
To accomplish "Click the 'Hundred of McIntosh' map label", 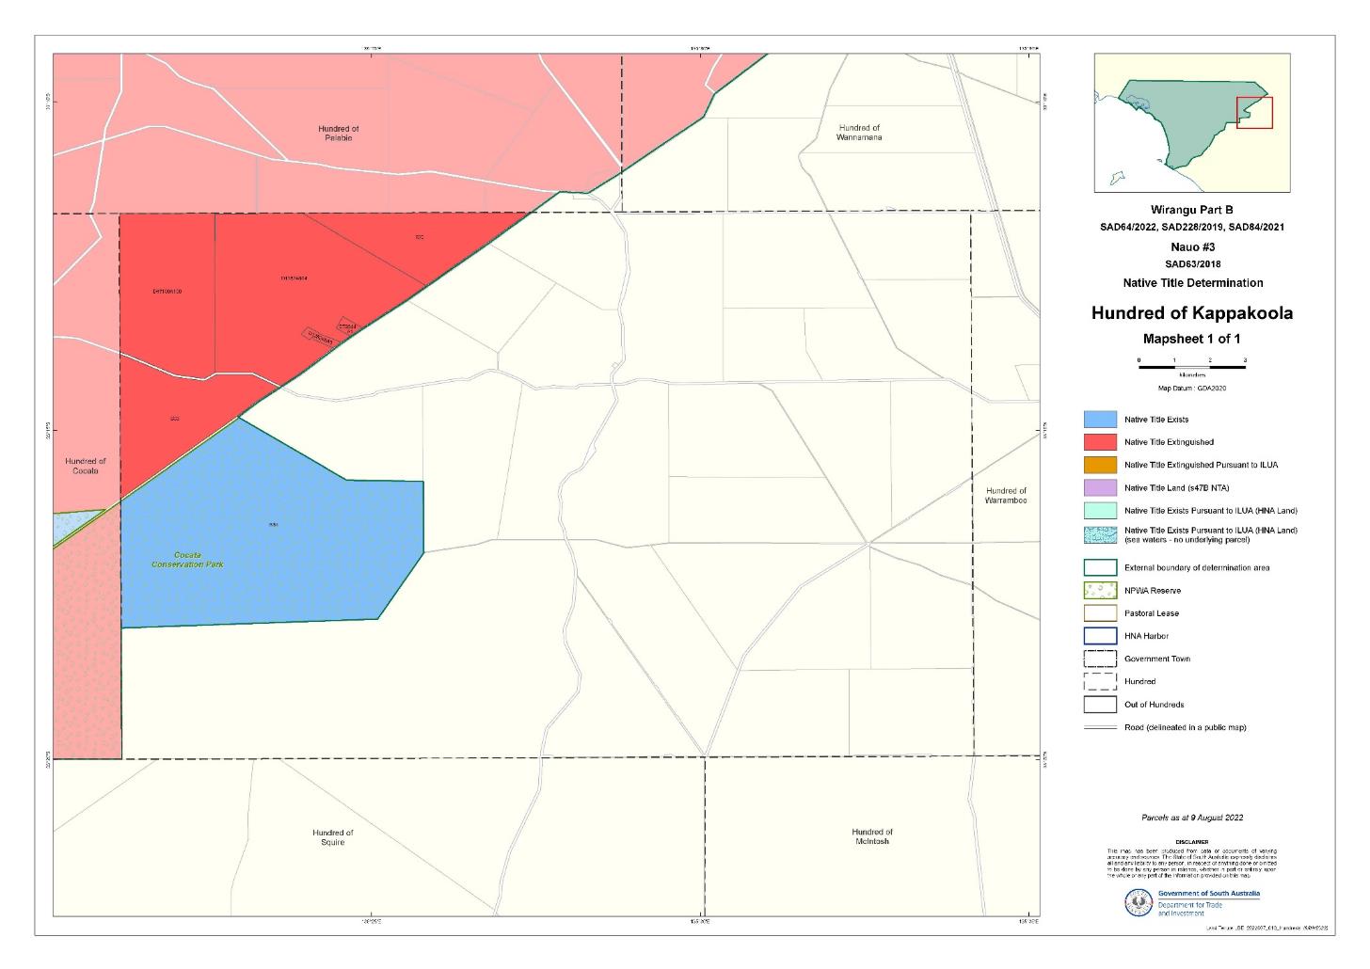I will point(872,836).
